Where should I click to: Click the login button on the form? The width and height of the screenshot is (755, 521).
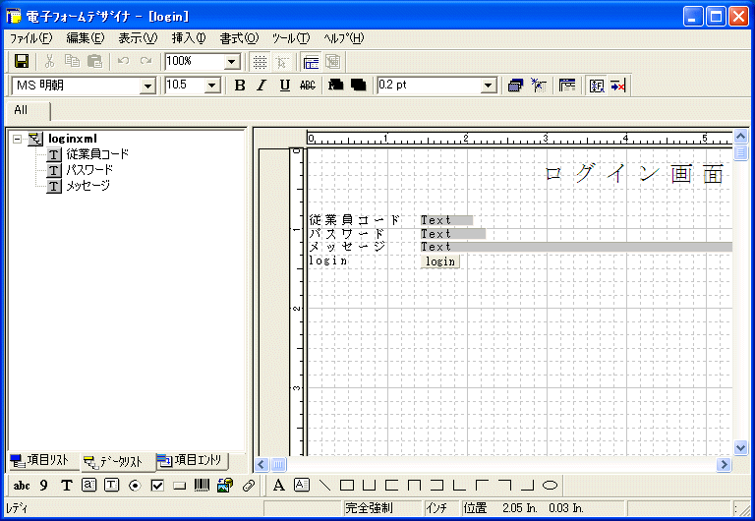(440, 261)
